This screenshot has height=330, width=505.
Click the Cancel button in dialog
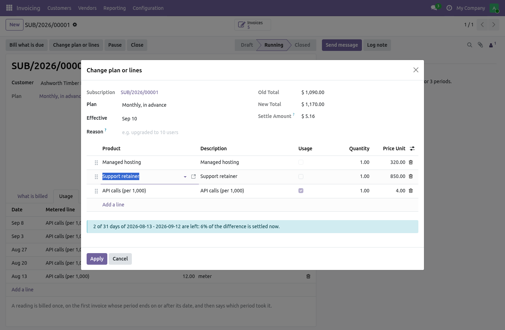tap(120, 259)
